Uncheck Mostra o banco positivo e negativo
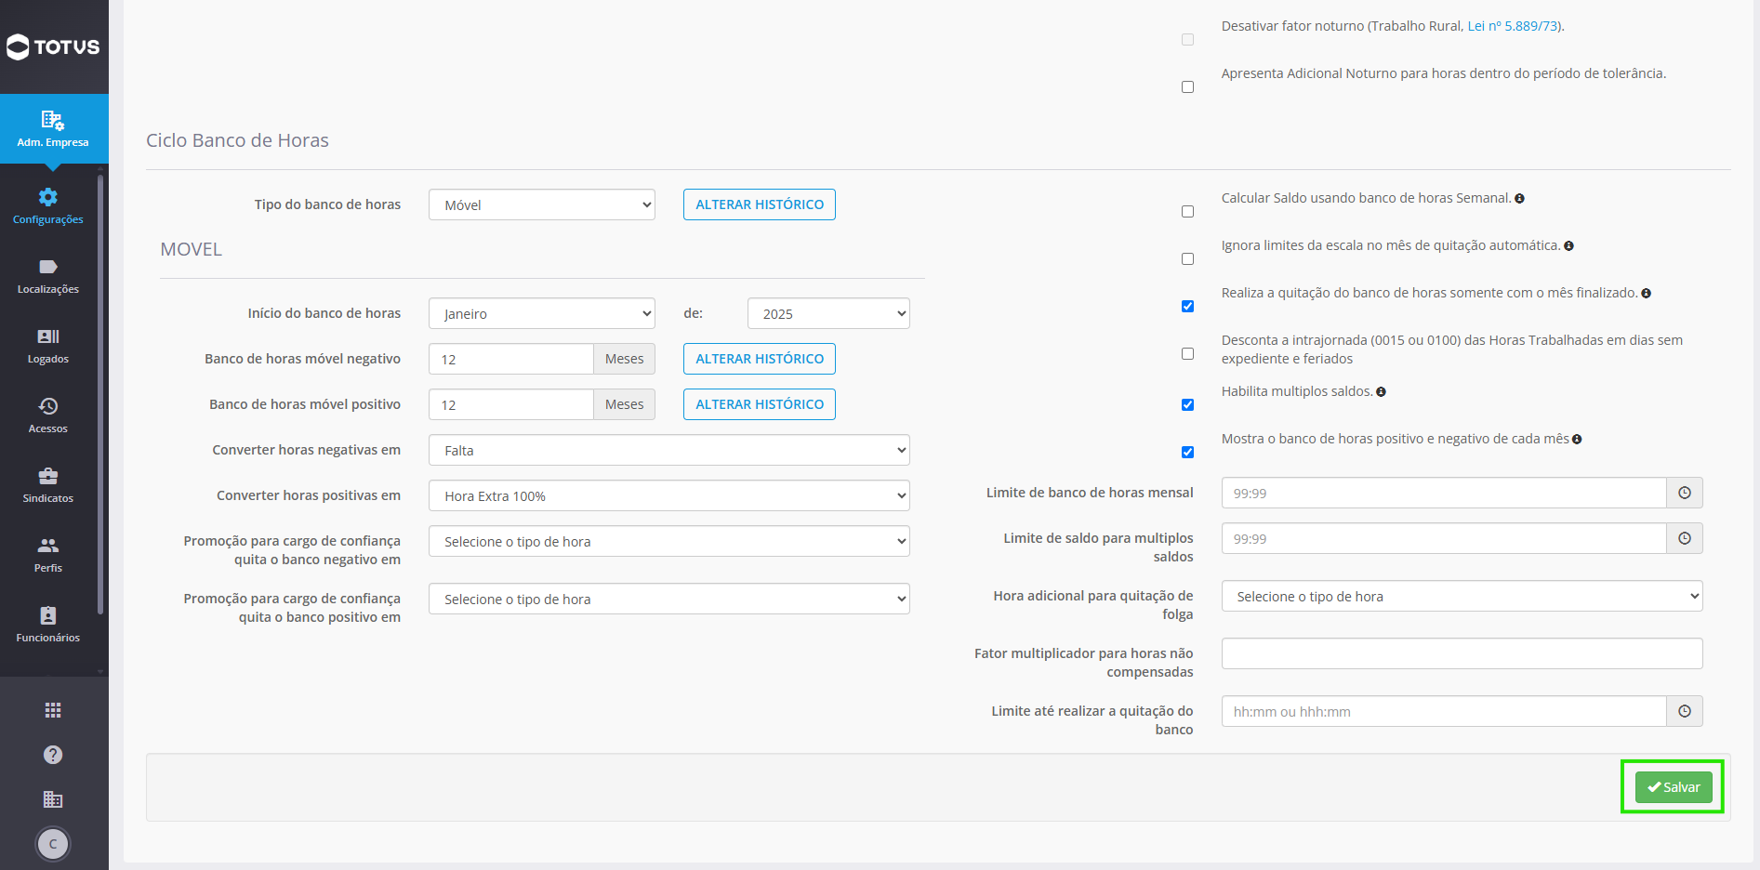The width and height of the screenshot is (1760, 870). coord(1187,453)
